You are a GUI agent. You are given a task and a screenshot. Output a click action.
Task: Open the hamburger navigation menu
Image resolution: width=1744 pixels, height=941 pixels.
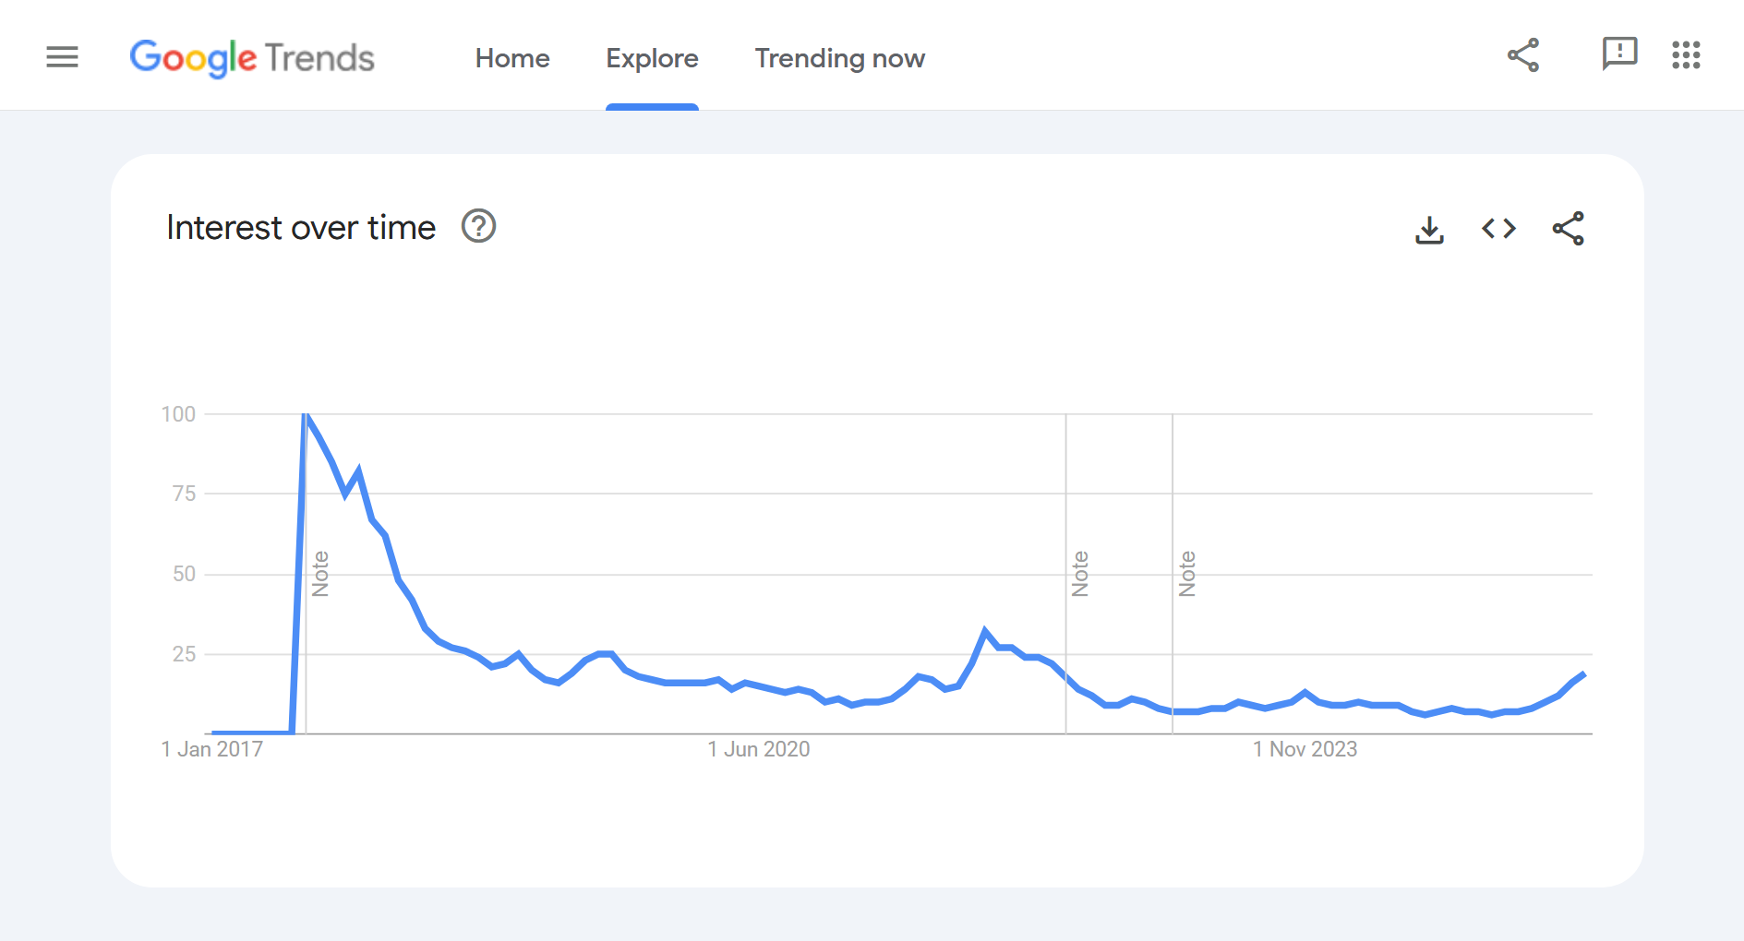pos(62,56)
